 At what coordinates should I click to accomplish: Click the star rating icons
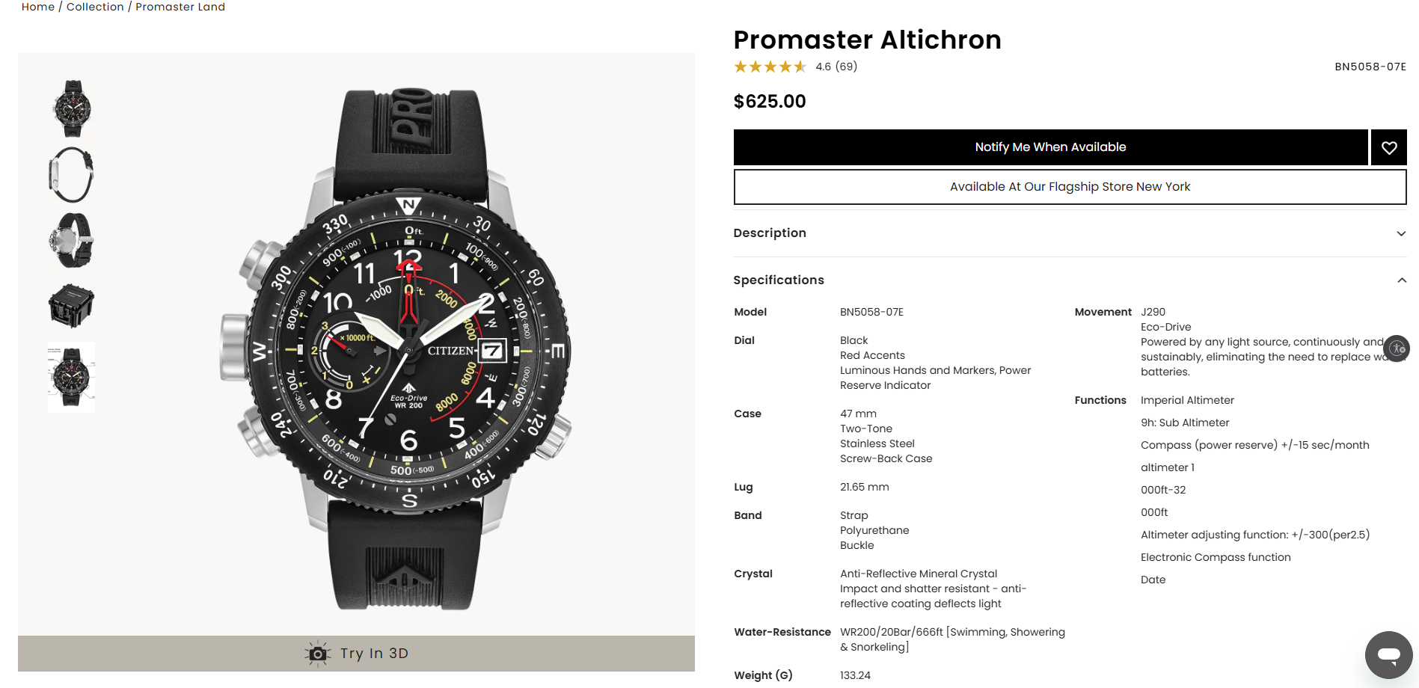click(x=770, y=67)
